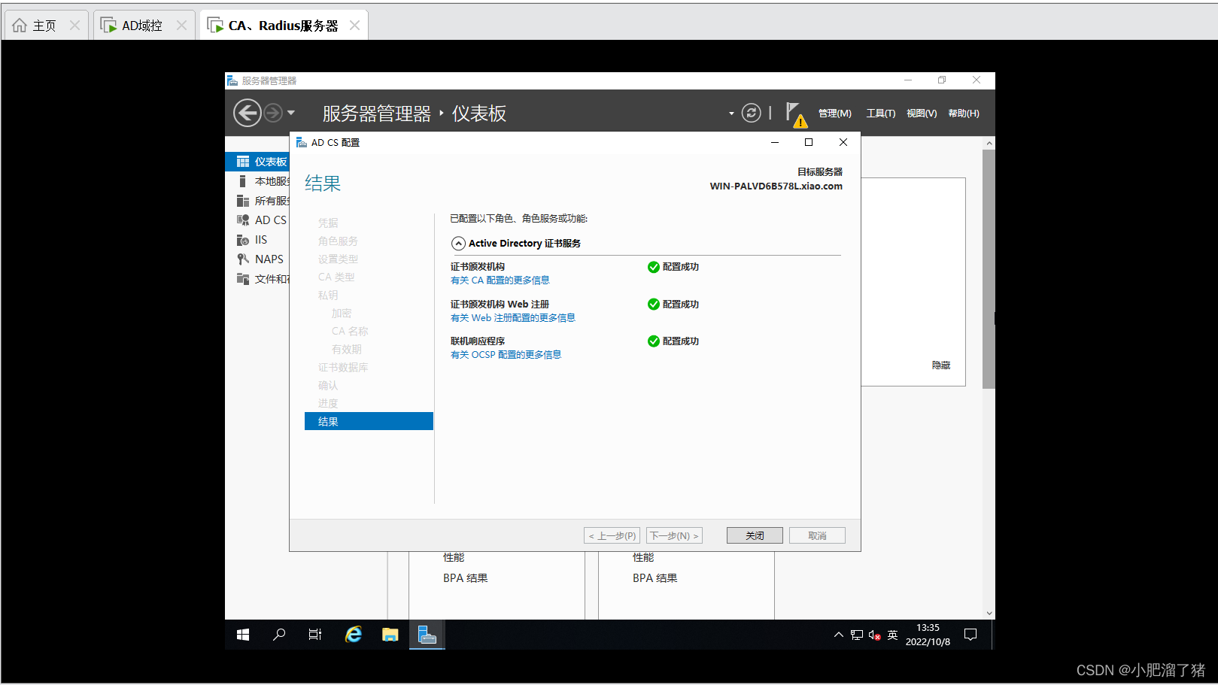
Task: Close the CA、Radius服务器 tab
Action: [354, 26]
